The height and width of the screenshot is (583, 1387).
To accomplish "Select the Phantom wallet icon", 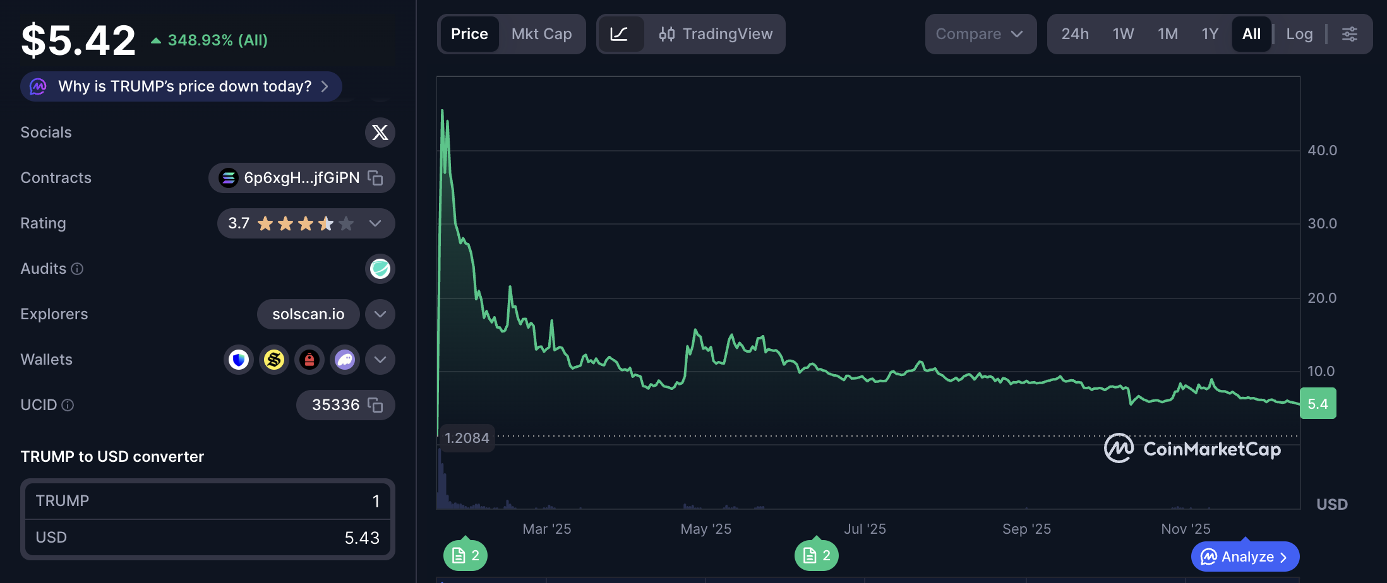I will [x=345, y=360].
